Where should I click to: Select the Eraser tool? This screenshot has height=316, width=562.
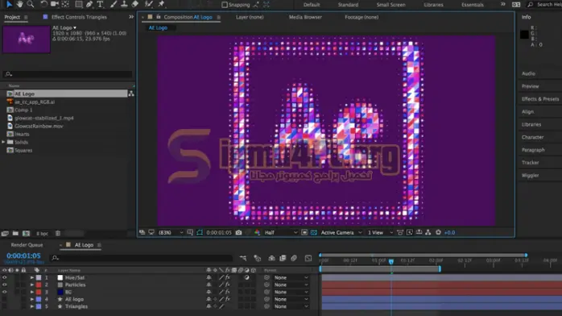click(x=135, y=4)
